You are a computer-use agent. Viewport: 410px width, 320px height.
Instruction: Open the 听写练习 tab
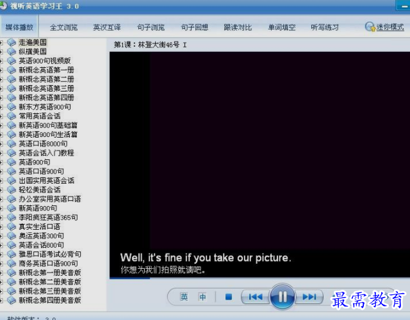325,27
